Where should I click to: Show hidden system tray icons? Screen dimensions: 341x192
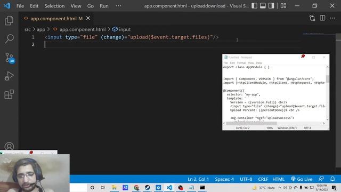[x=280, y=187]
